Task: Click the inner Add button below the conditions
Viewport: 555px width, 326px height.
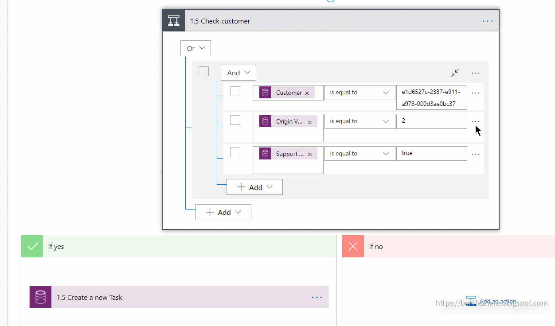Action: pyautogui.click(x=254, y=186)
